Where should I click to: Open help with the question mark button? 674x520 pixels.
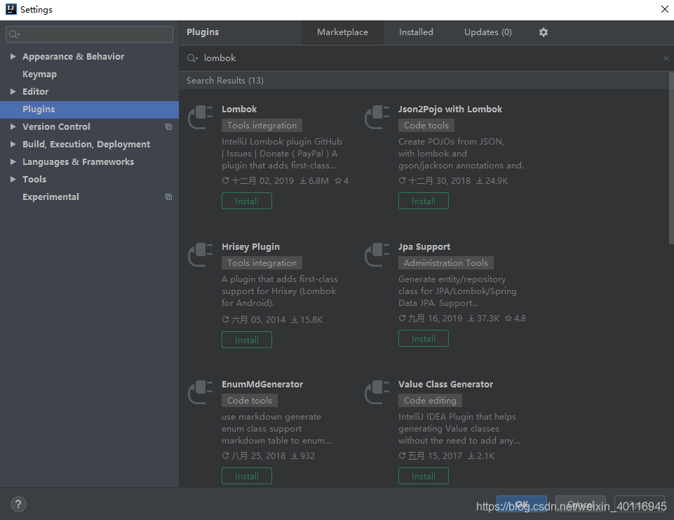18,504
